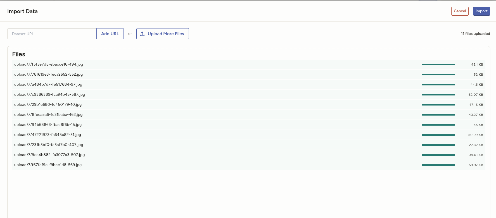Select file f67fef9e-f9bee1d8-569.jpg

click(x=48, y=165)
